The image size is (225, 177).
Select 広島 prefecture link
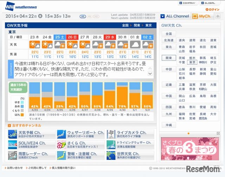[192, 96]
